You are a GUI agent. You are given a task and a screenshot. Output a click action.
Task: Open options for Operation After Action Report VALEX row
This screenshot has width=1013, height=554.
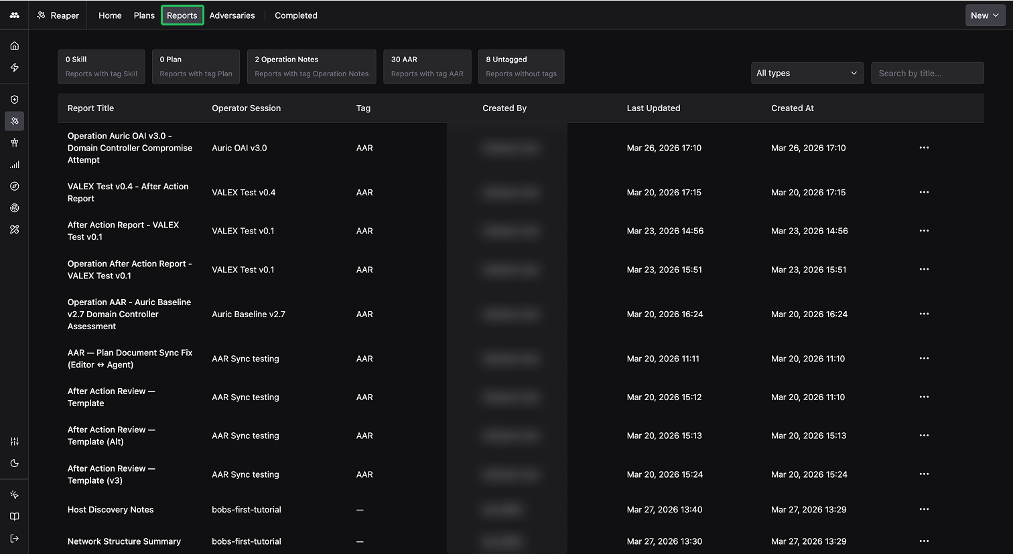924,270
